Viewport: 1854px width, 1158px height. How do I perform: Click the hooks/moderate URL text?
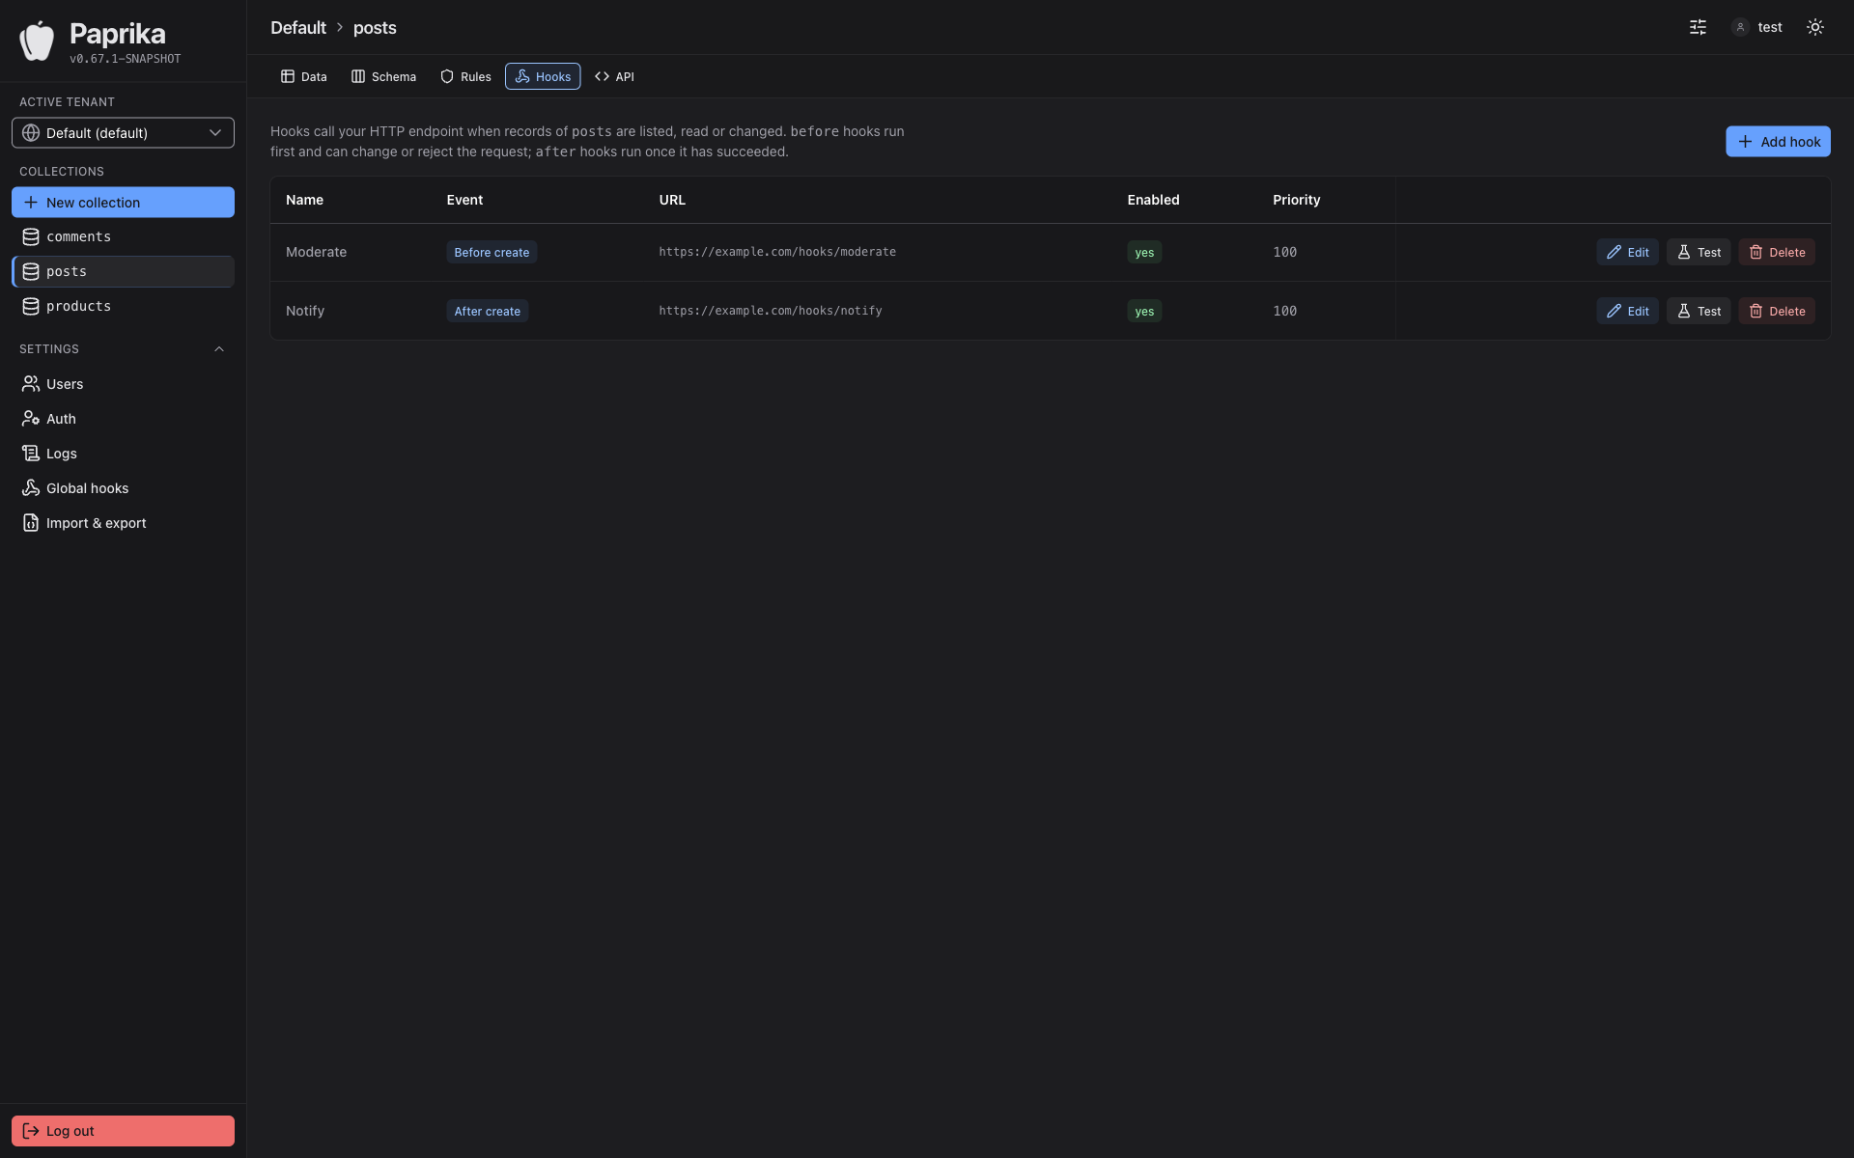[x=777, y=252]
